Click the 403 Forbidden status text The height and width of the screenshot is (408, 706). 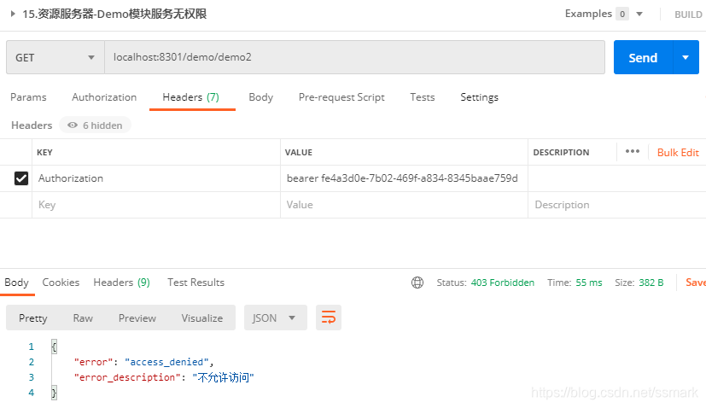[503, 283]
